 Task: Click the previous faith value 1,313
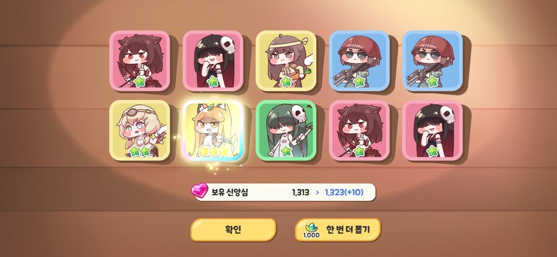pyautogui.click(x=301, y=193)
